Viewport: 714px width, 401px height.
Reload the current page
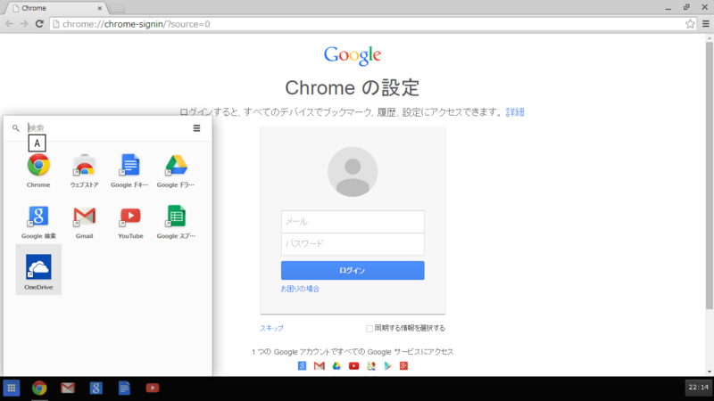click(39, 24)
